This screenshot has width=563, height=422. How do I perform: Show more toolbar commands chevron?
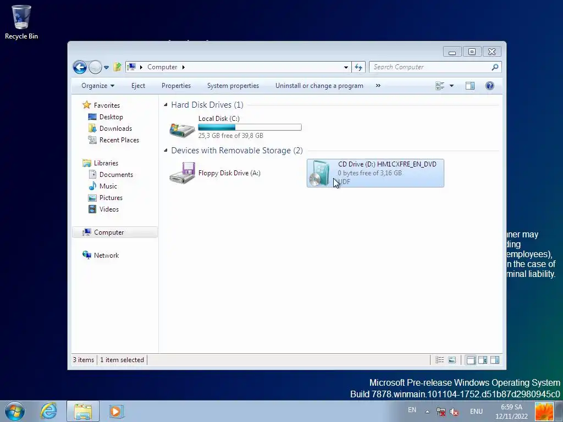click(x=378, y=85)
